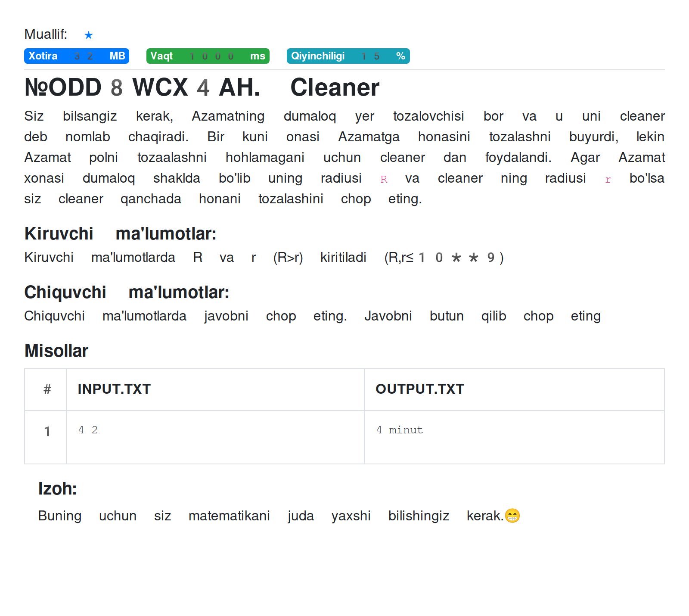Click the word 'Javobni' in output description
The image size is (689, 616).
388,316
